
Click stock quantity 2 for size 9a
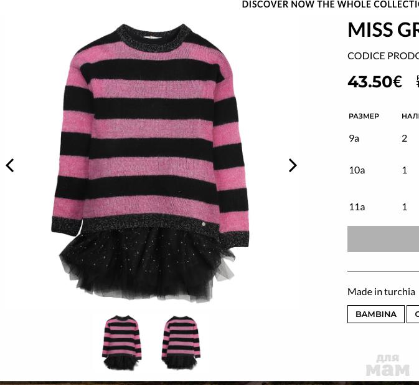coord(405,139)
